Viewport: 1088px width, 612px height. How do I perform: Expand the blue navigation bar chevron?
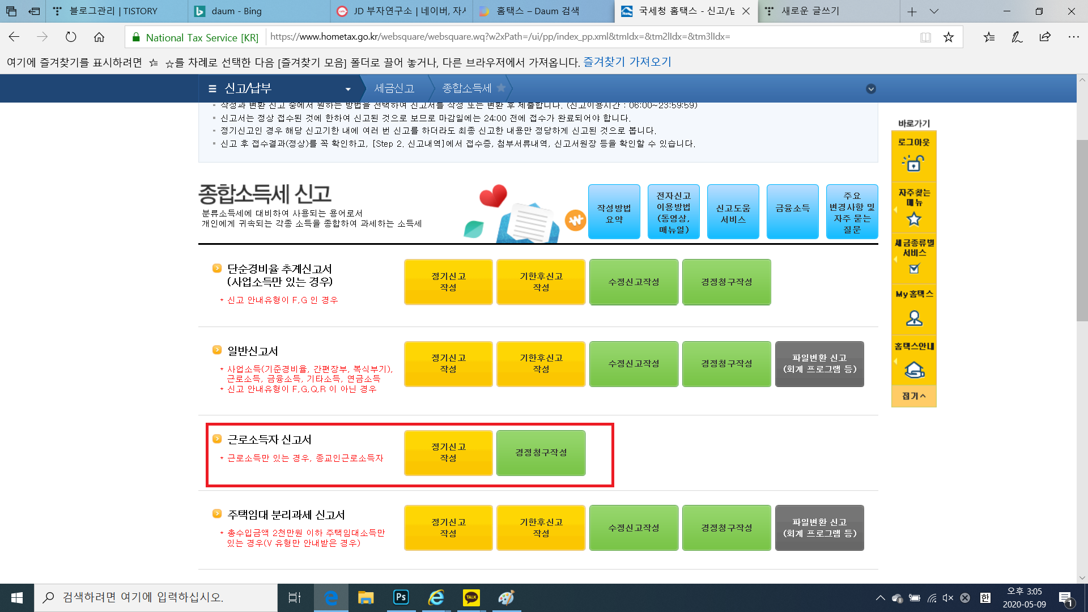(x=871, y=89)
